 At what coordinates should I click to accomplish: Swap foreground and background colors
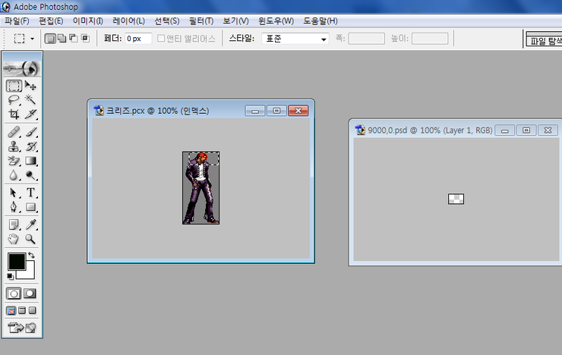click(x=32, y=256)
